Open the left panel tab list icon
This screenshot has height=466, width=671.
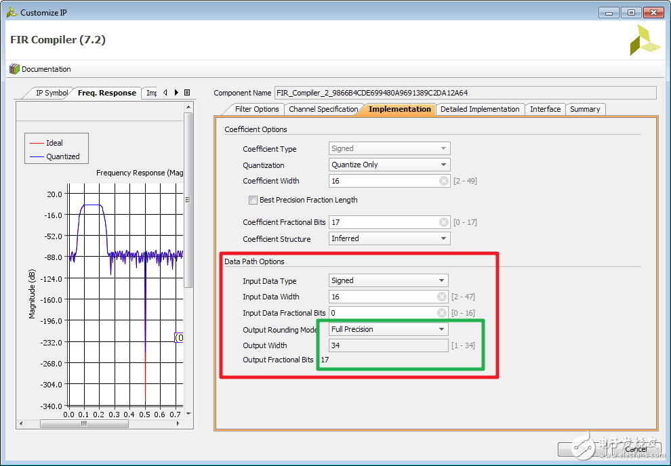click(187, 93)
